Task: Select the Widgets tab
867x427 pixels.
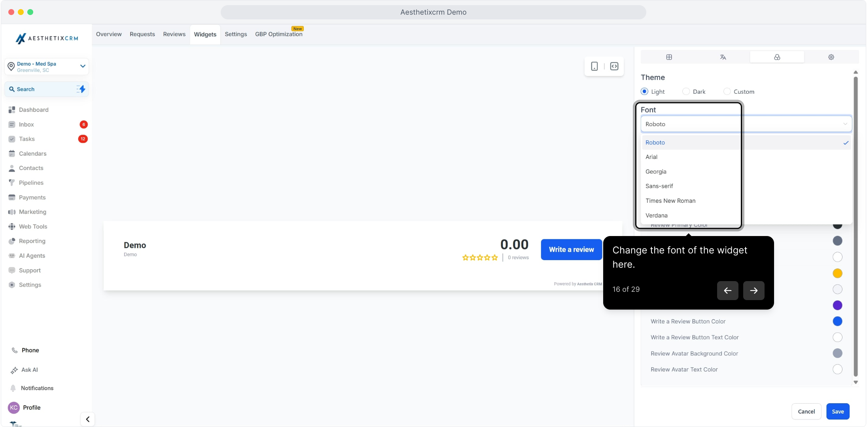Action: 205,34
